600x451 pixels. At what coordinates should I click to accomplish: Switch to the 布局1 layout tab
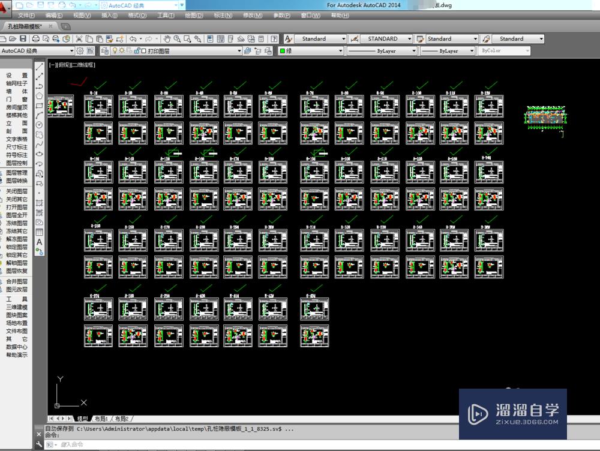[101, 419]
